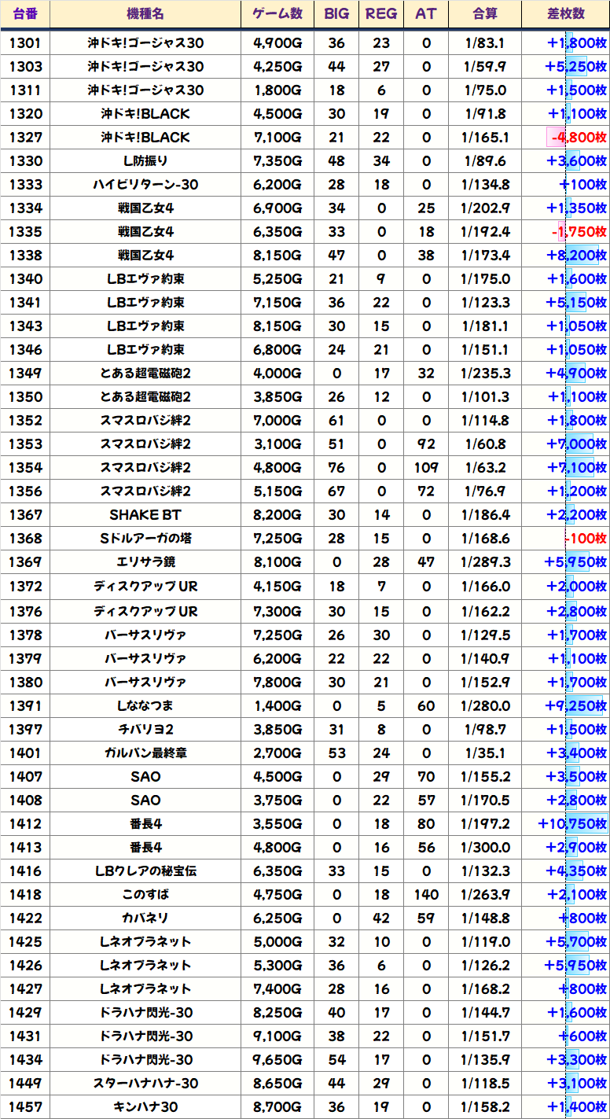Viewport: 610px width, 1119px height.
Task: Click スターハナハナ-30 machine name
Action: (145, 1084)
